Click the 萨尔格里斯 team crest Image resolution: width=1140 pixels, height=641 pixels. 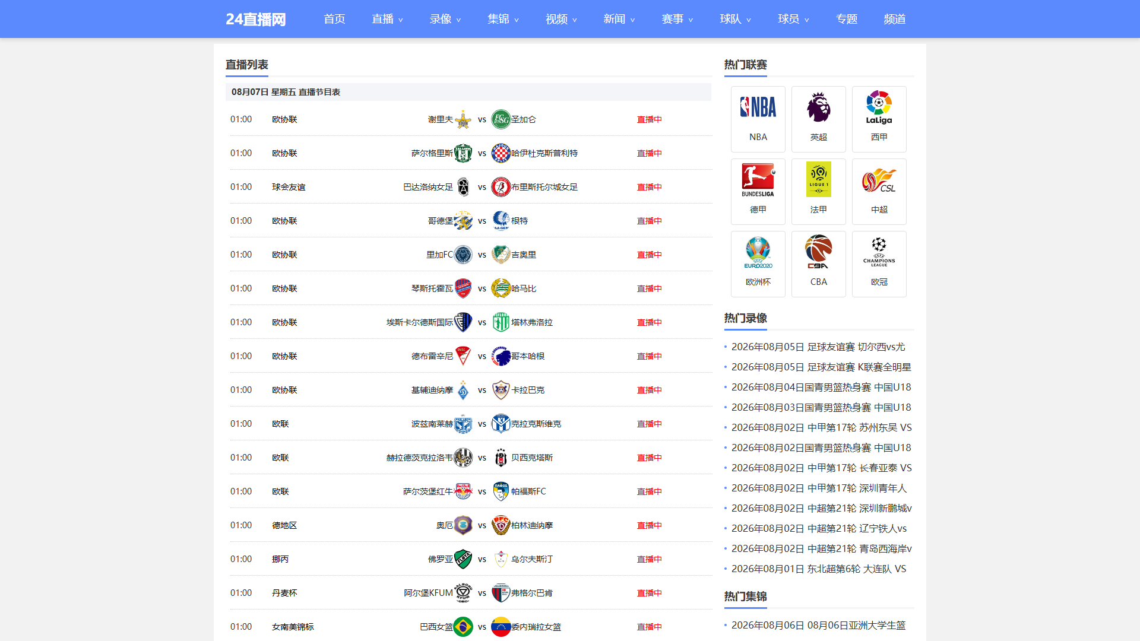point(463,153)
